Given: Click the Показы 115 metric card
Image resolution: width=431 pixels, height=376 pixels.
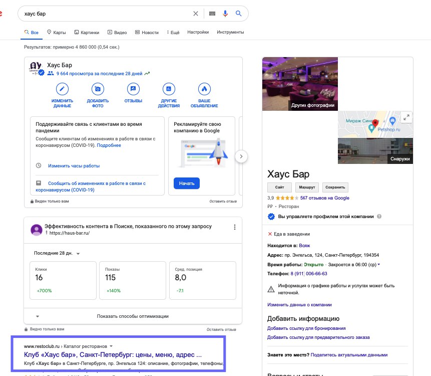Looking at the screenshot, I should pyautogui.click(x=133, y=280).
